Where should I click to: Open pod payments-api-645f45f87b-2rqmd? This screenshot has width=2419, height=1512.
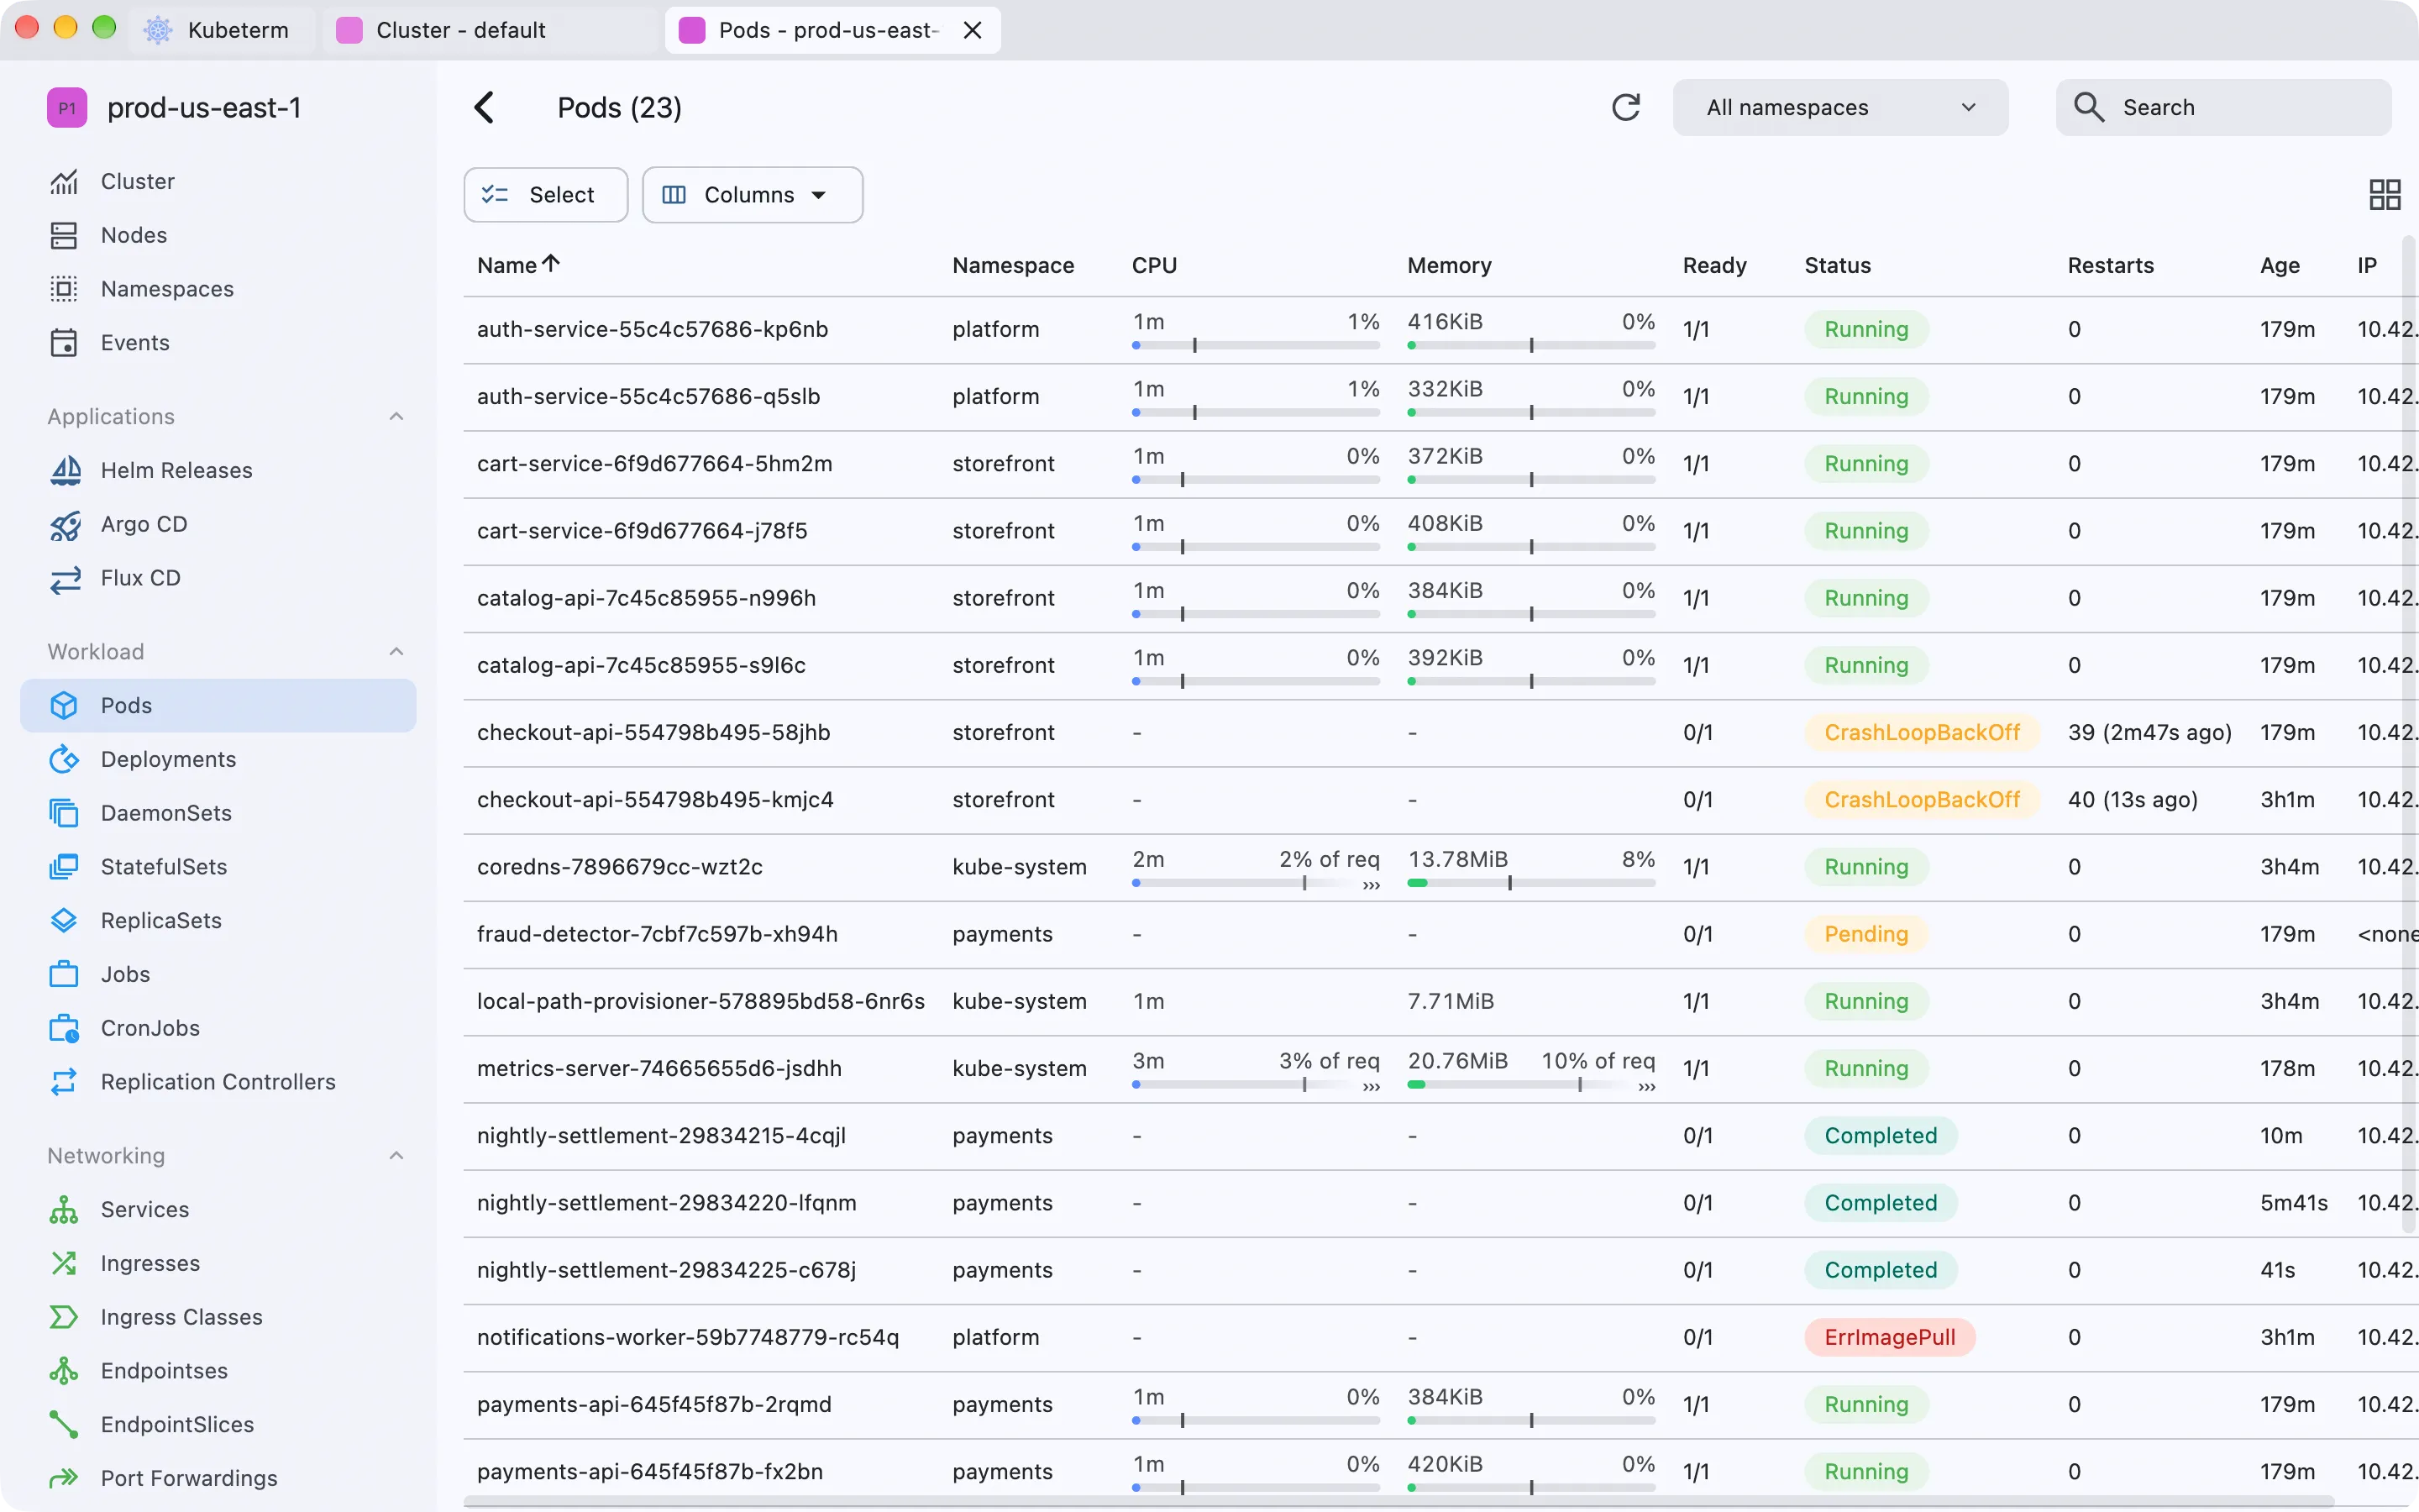pos(653,1405)
